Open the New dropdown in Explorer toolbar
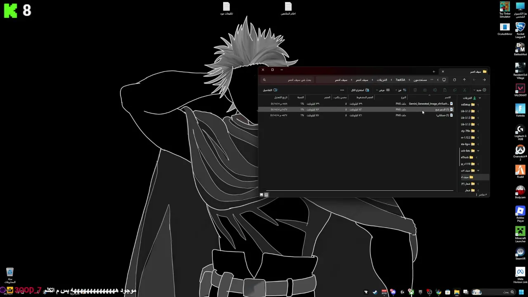Screen dimensions: 528x297 click(479, 90)
